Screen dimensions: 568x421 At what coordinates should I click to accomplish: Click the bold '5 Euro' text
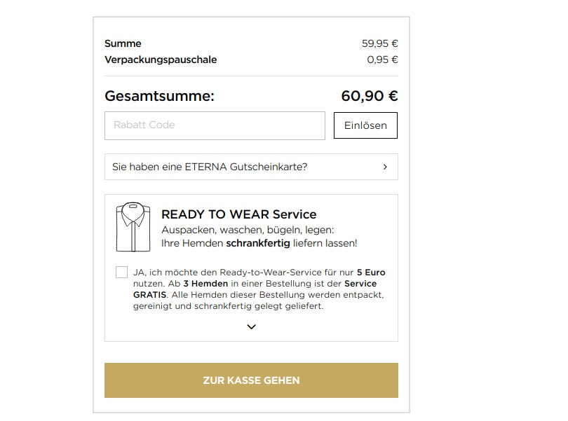click(371, 272)
